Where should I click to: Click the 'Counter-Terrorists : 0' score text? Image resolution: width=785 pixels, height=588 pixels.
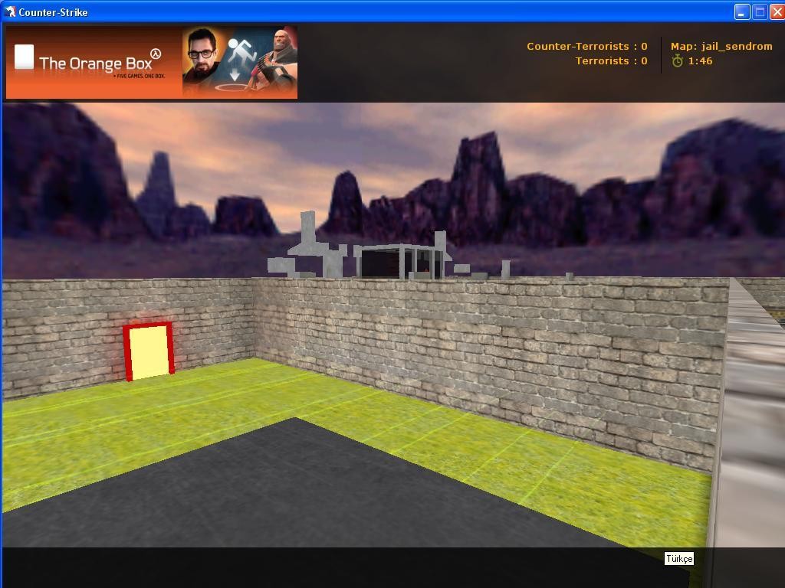click(x=586, y=47)
